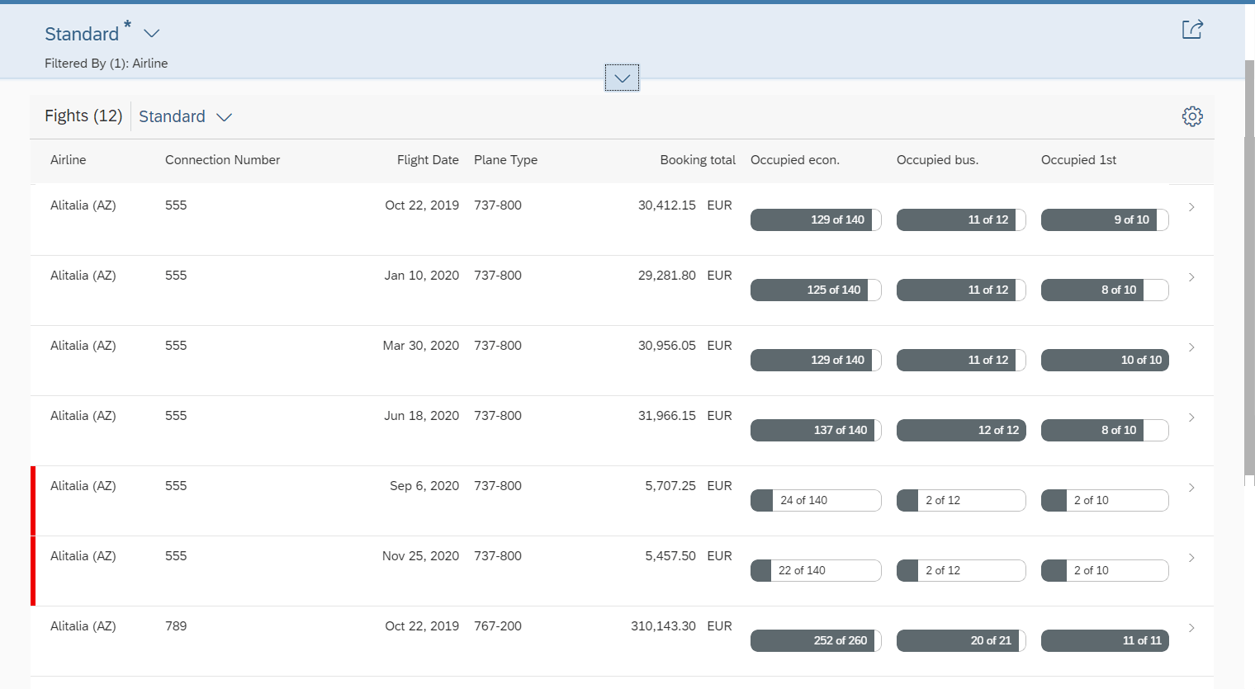The image size is (1255, 689).
Task: Sort by the Flight Date column header
Action: coord(428,159)
